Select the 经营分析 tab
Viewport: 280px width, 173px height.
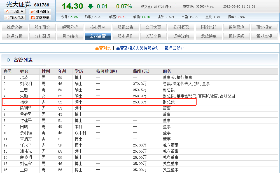tap(70, 27)
